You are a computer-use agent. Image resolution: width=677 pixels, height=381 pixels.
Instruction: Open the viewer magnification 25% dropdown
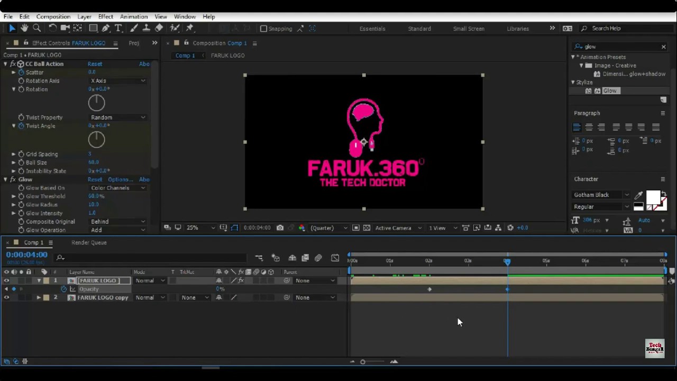200,228
